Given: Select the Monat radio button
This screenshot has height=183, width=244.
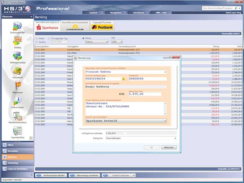Looking at the screenshot, I should (83, 38).
